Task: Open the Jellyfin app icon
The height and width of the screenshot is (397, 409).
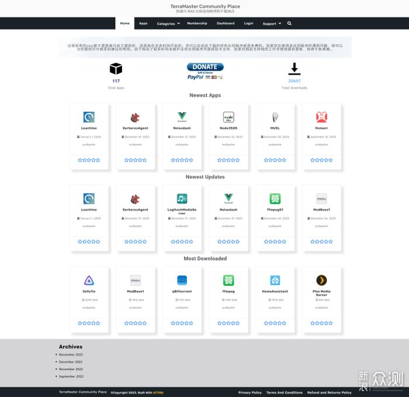Action: coord(89,280)
